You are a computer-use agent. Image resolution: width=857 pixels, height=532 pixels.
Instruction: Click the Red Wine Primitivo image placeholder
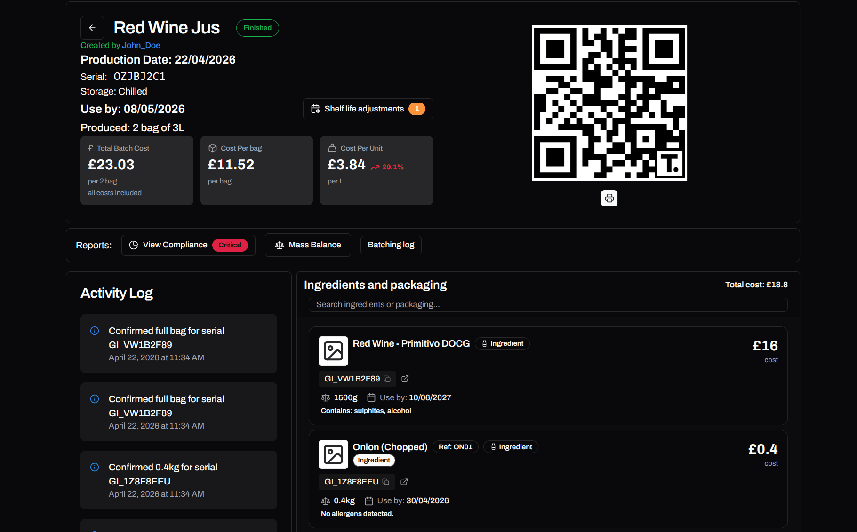click(333, 351)
